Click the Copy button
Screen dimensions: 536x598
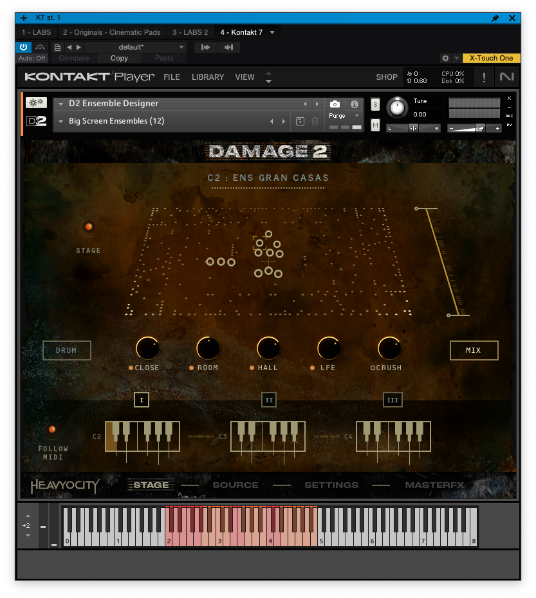119,58
